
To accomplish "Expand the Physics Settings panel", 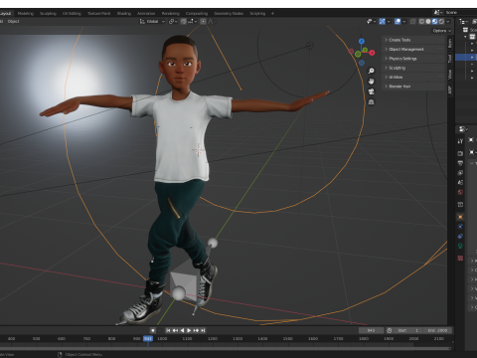I will pyautogui.click(x=412, y=59).
